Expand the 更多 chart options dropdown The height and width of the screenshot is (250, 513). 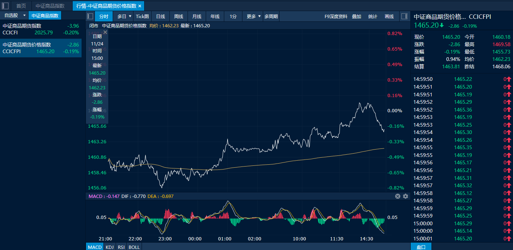259,16
